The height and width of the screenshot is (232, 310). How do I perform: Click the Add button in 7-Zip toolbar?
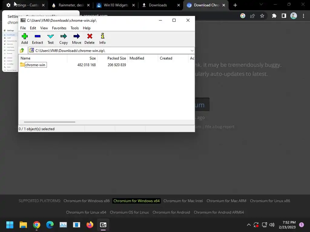point(25,39)
